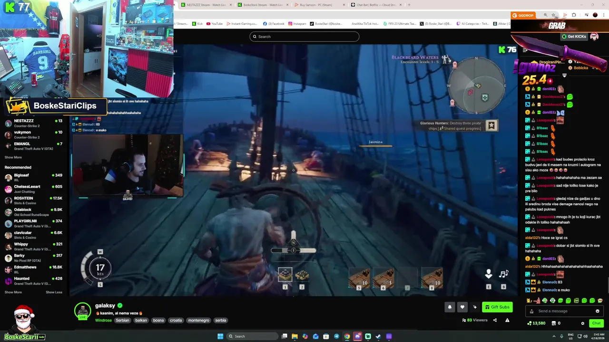Switch to the BoskeStarii Stream browser tab
This screenshot has width=609, height=342.
(x=263, y=5)
